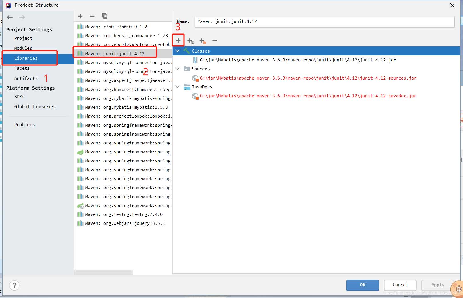Click the junit-4.12.jar archive icon
Image resolution: width=463 pixels, height=298 pixels.
point(195,60)
